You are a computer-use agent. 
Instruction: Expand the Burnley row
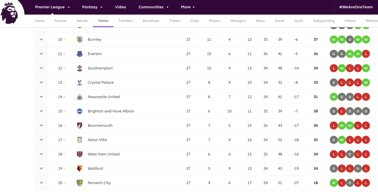(x=41, y=40)
